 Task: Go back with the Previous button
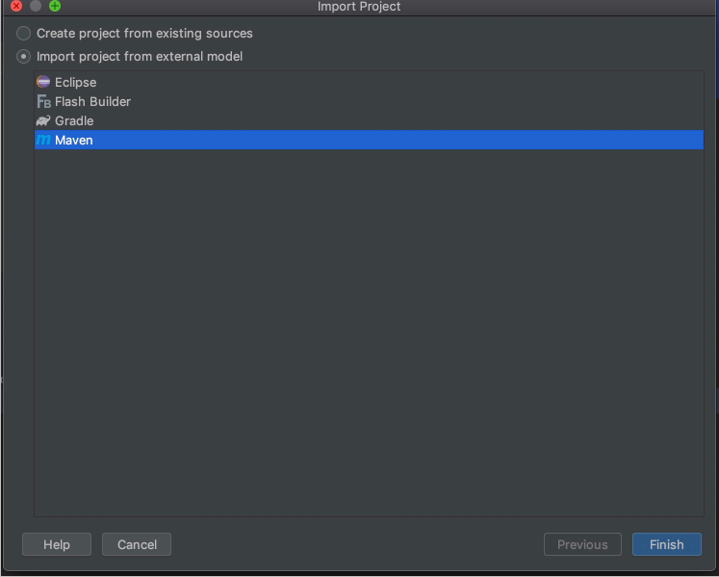tap(582, 544)
